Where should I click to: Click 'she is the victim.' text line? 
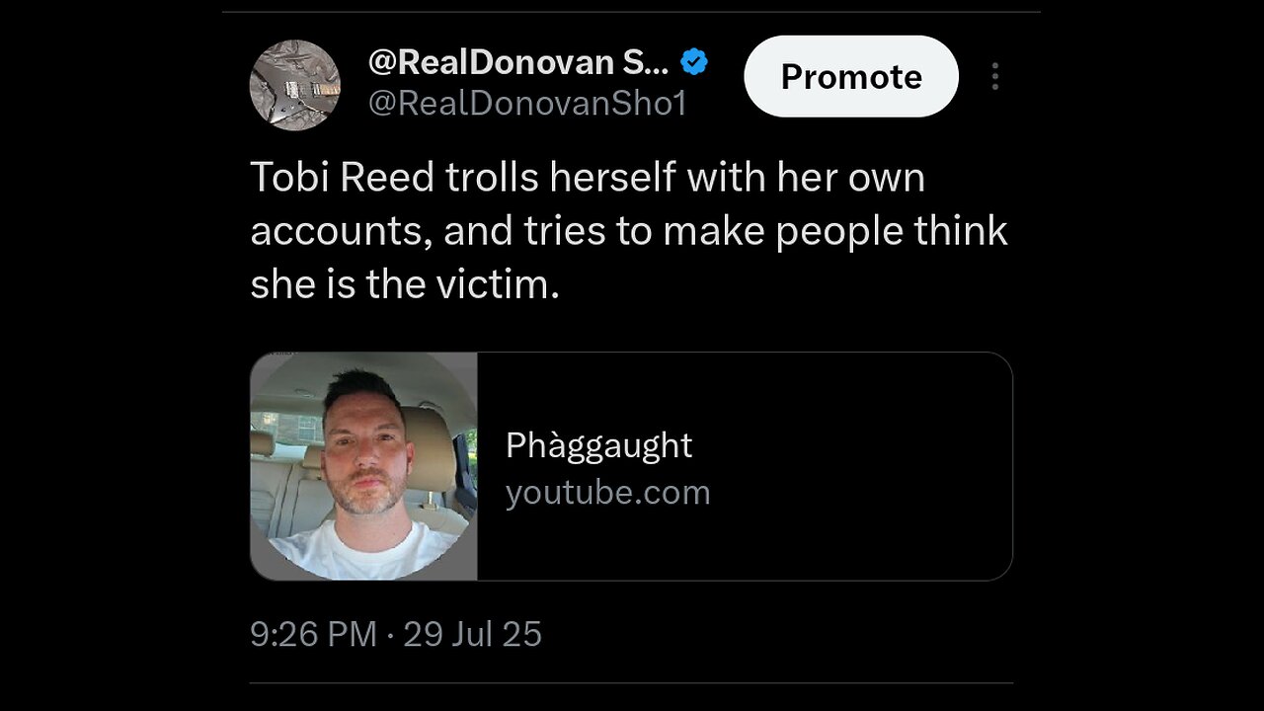(x=405, y=284)
